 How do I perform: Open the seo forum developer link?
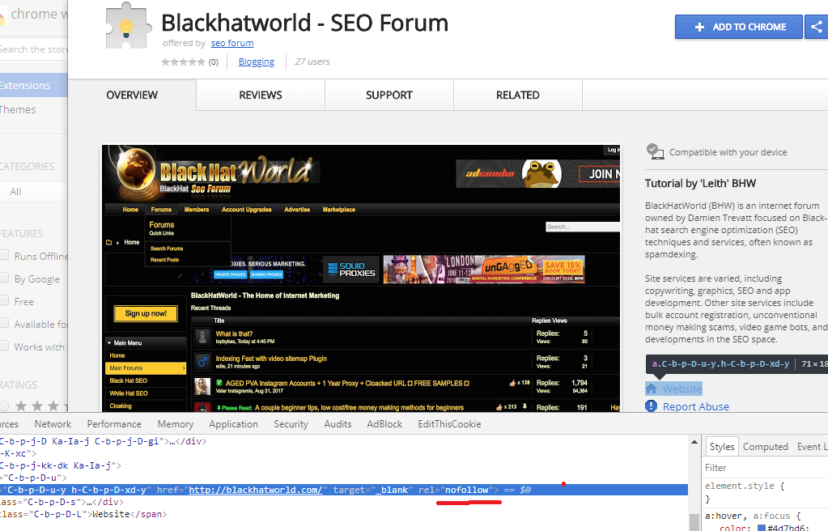(231, 43)
